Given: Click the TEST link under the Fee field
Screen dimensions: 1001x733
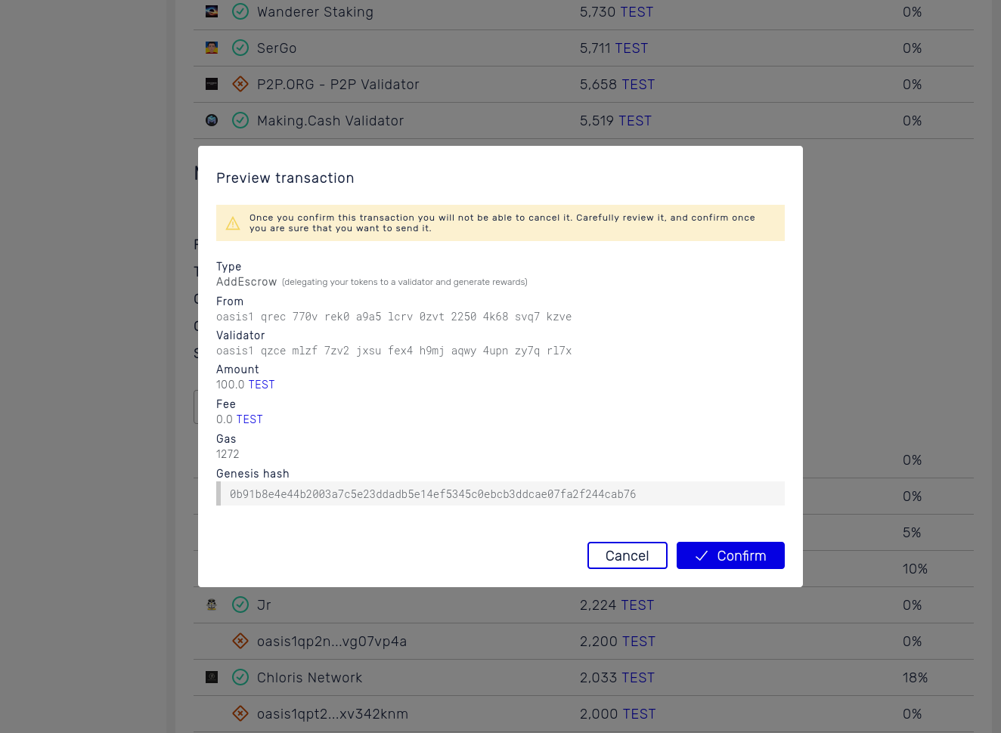Looking at the screenshot, I should click(x=249, y=419).
